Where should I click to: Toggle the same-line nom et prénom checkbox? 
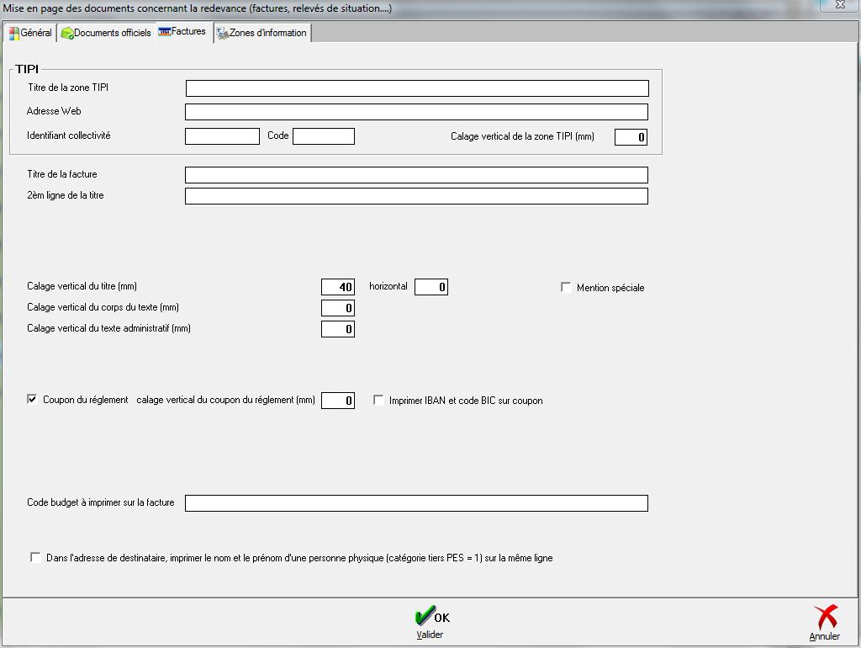[x=35, y=557]
